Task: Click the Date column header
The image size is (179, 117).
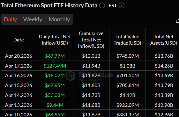Action: click(x=19, y=40)
